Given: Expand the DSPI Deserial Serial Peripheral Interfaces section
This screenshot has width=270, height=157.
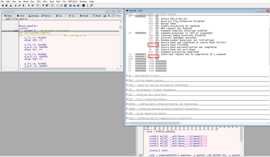Looking at the screenshot, I should coord(127,85).
